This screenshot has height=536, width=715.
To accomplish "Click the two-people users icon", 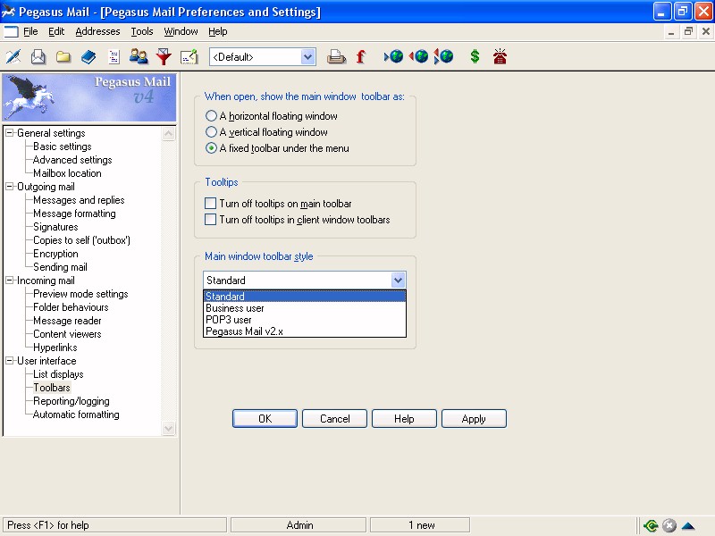I will tap(139, 56).
